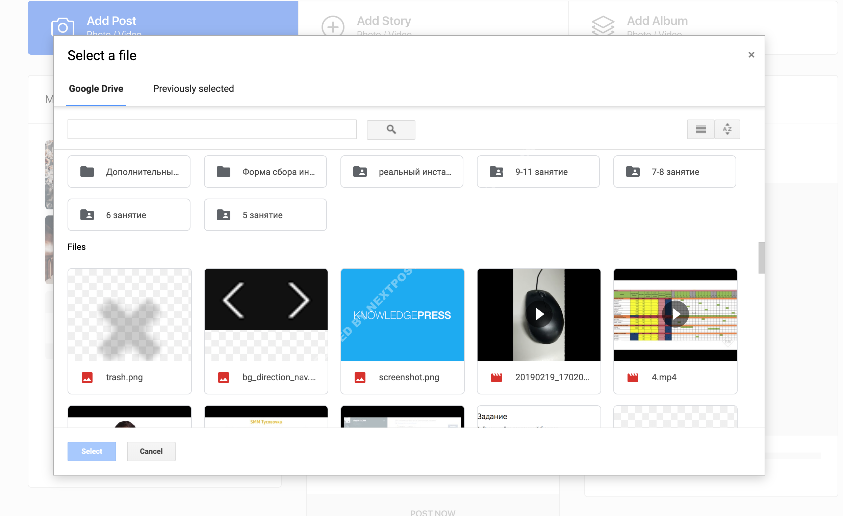Open the 6 занятие shared folder
This screenshot has width=843, height=516.
point(129,215)
